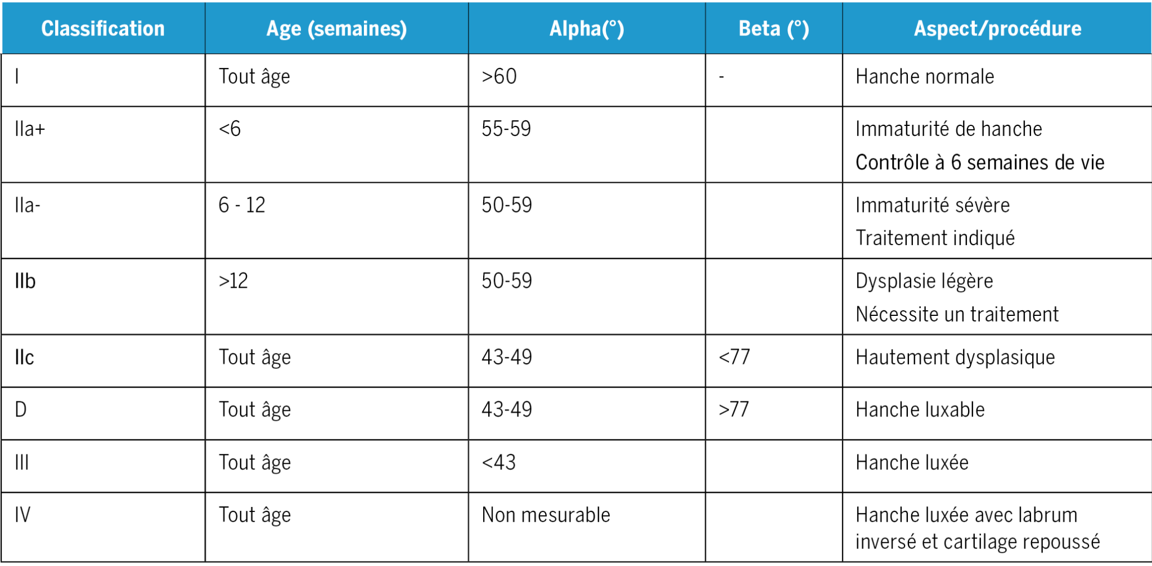The height and width of the screenshot is (566, 1152).
Task: Select the Beta (°) column header
Action: pos(773,29)
